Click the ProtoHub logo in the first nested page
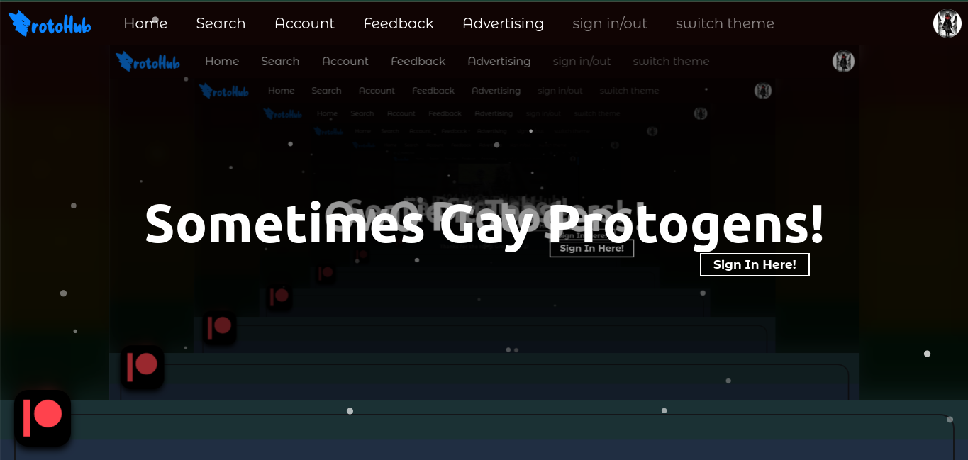 pos(148,62)
